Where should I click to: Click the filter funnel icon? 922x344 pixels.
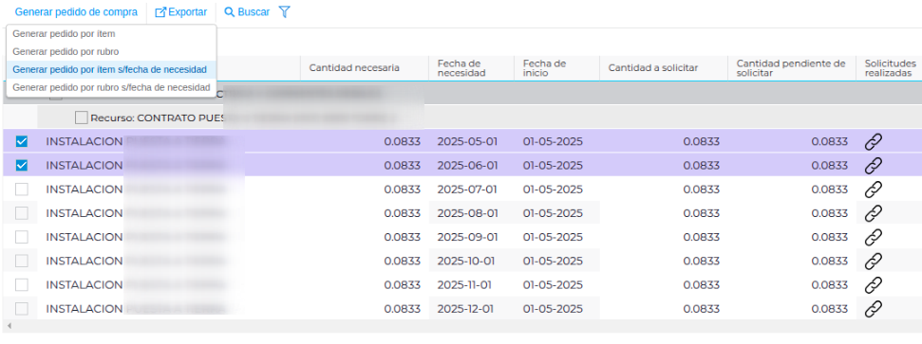tap(284, 11)
